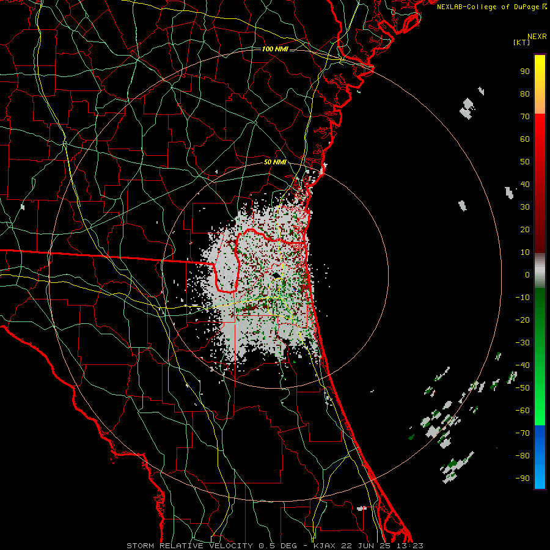Click the -60 knots scale label
The width and height of the screenshot is (550, 550).
tap(522, 411)
